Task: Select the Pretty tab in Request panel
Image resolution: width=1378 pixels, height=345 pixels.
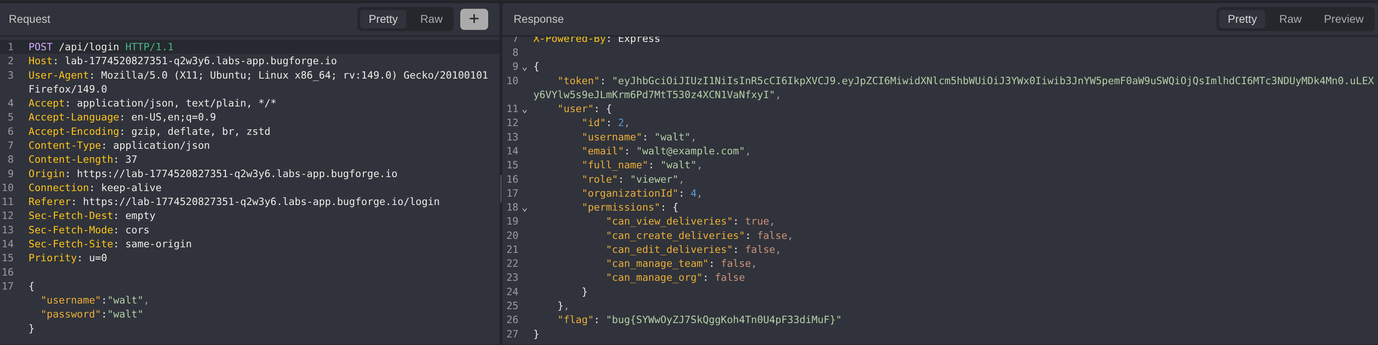Action: (x=383, y=19)
